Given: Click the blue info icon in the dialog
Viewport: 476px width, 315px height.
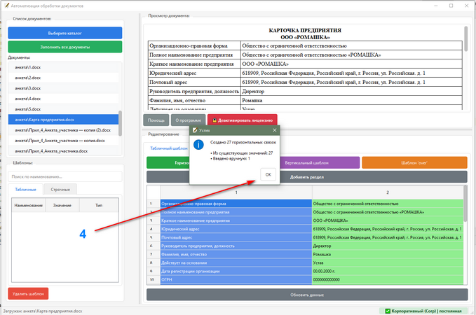Looking at the screenshot, I should (x=198, y=144).
